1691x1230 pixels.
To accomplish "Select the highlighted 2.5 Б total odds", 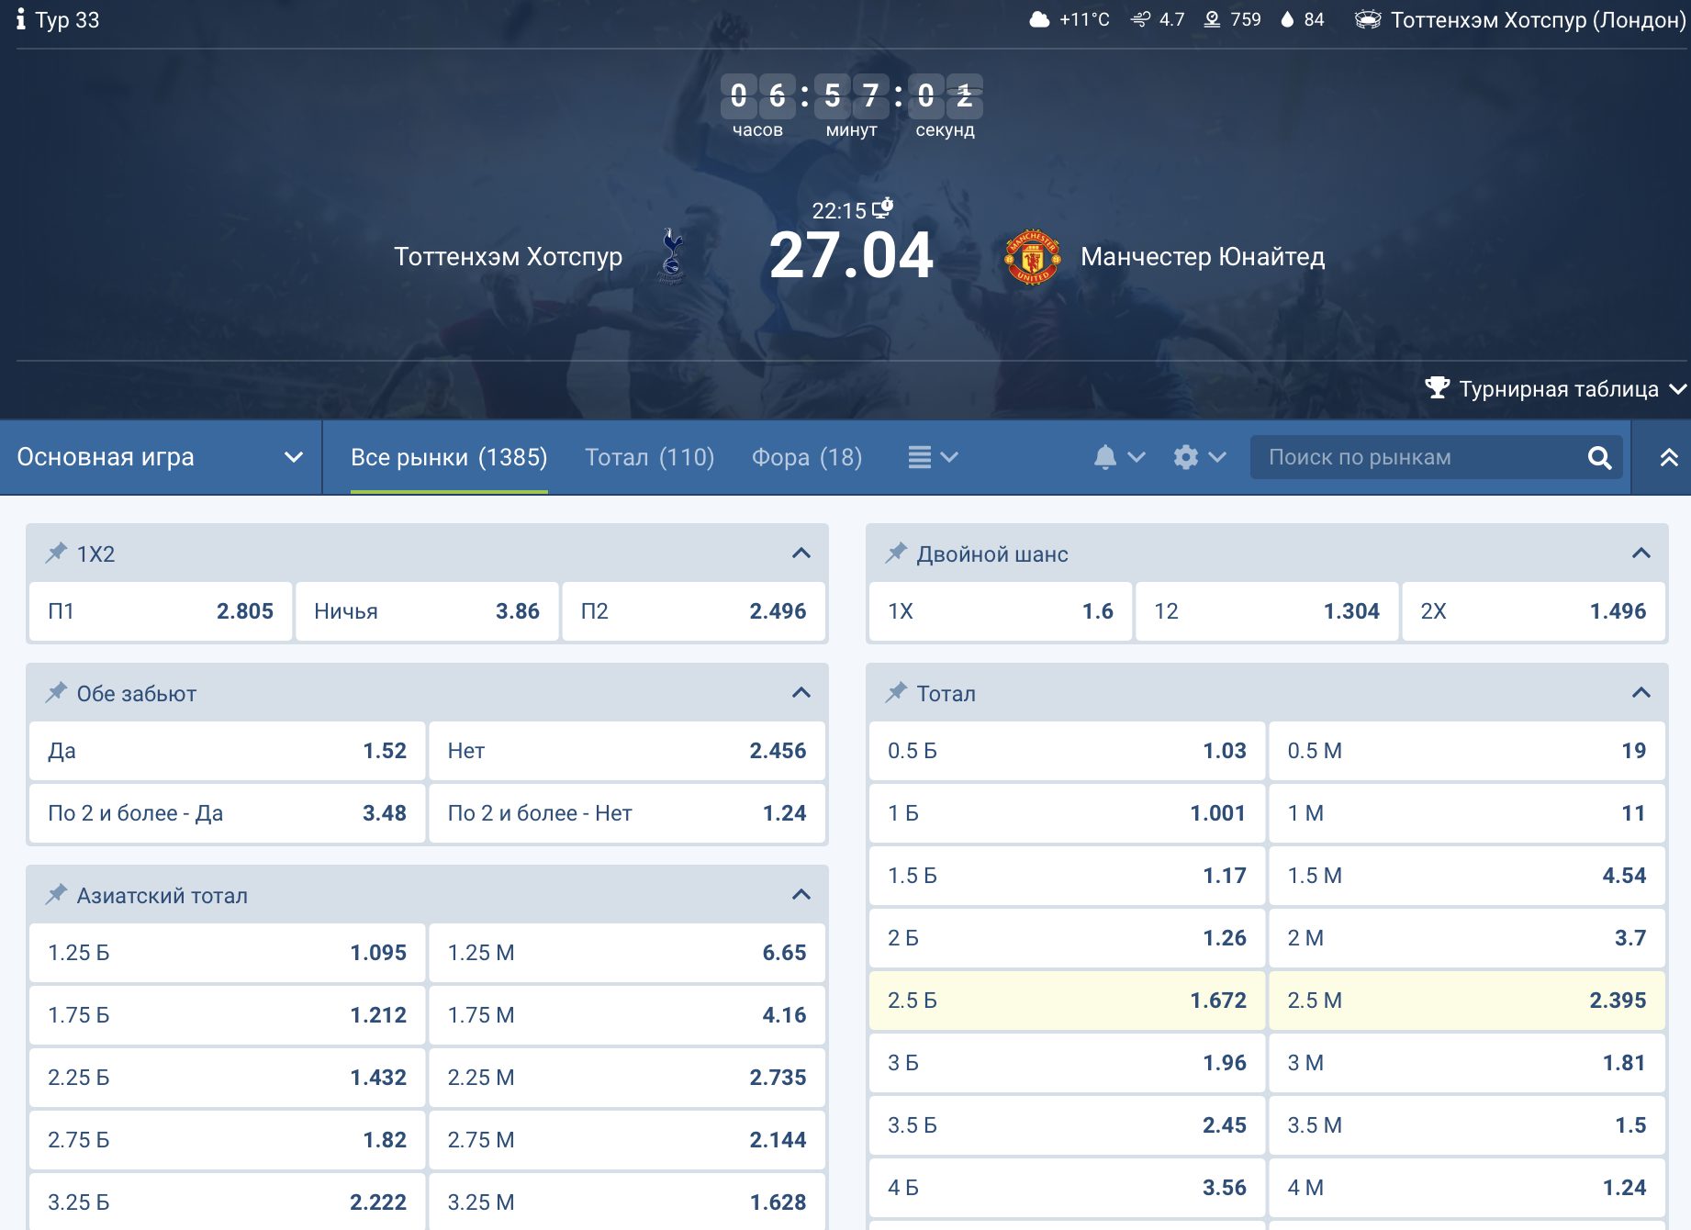I will [1067, 1001].
